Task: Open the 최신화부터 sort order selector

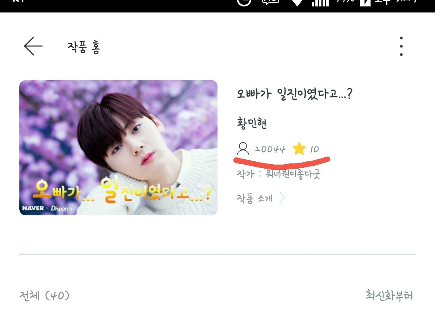Action: [x=389, y=295]
